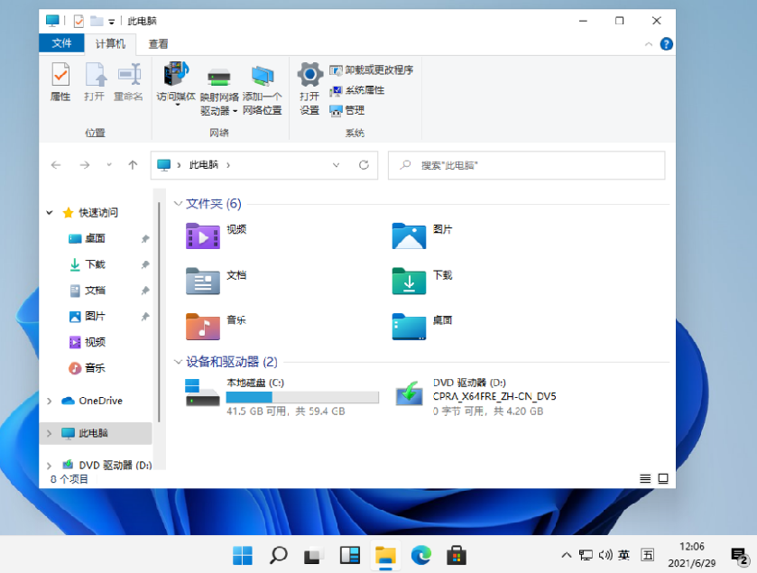757x573 pixels.
Task: Click the back navigation arrow
Action: click(x=55, y=165)
